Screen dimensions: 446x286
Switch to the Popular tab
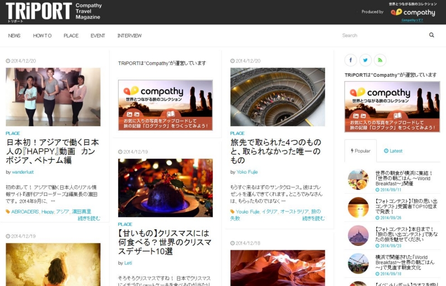(x=360, y=151)
